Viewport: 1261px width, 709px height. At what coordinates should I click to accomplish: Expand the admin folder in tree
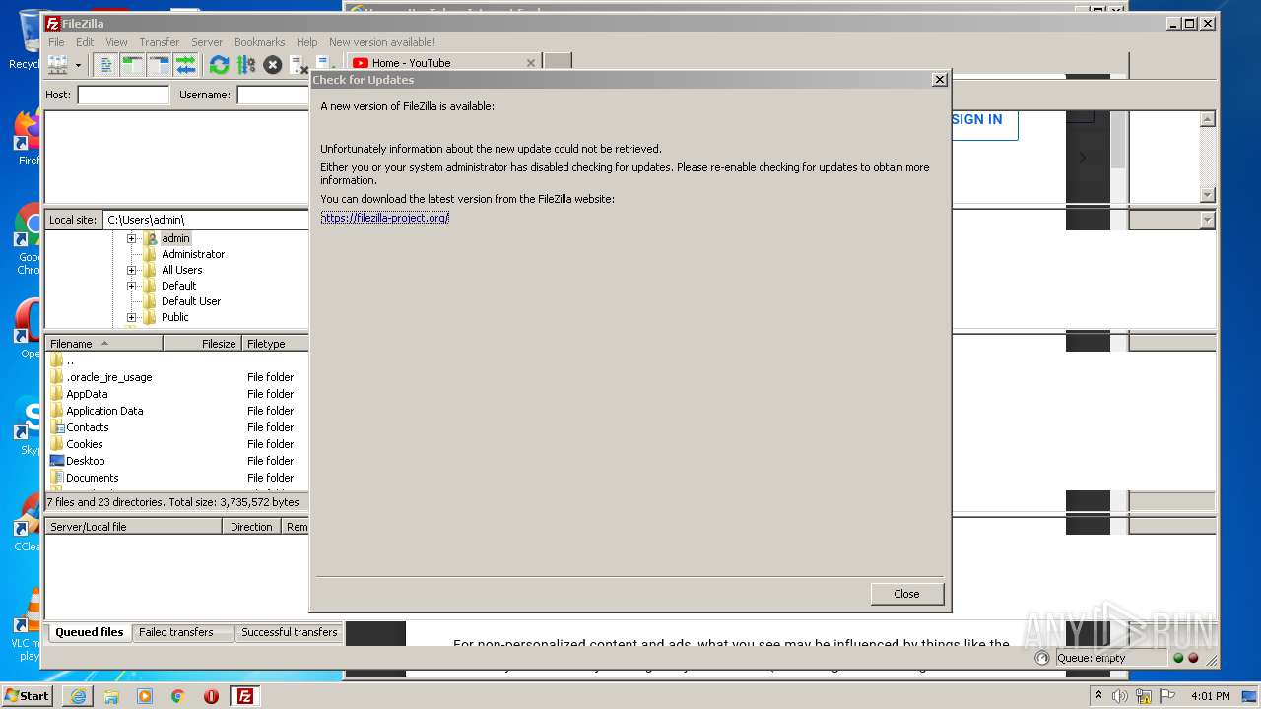[x=131, y=238]
